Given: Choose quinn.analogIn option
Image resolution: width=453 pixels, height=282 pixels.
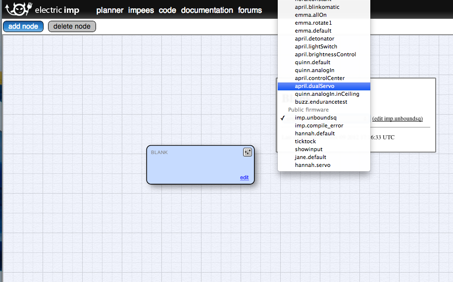Looking at the screenshot, I should pos(324,70).
